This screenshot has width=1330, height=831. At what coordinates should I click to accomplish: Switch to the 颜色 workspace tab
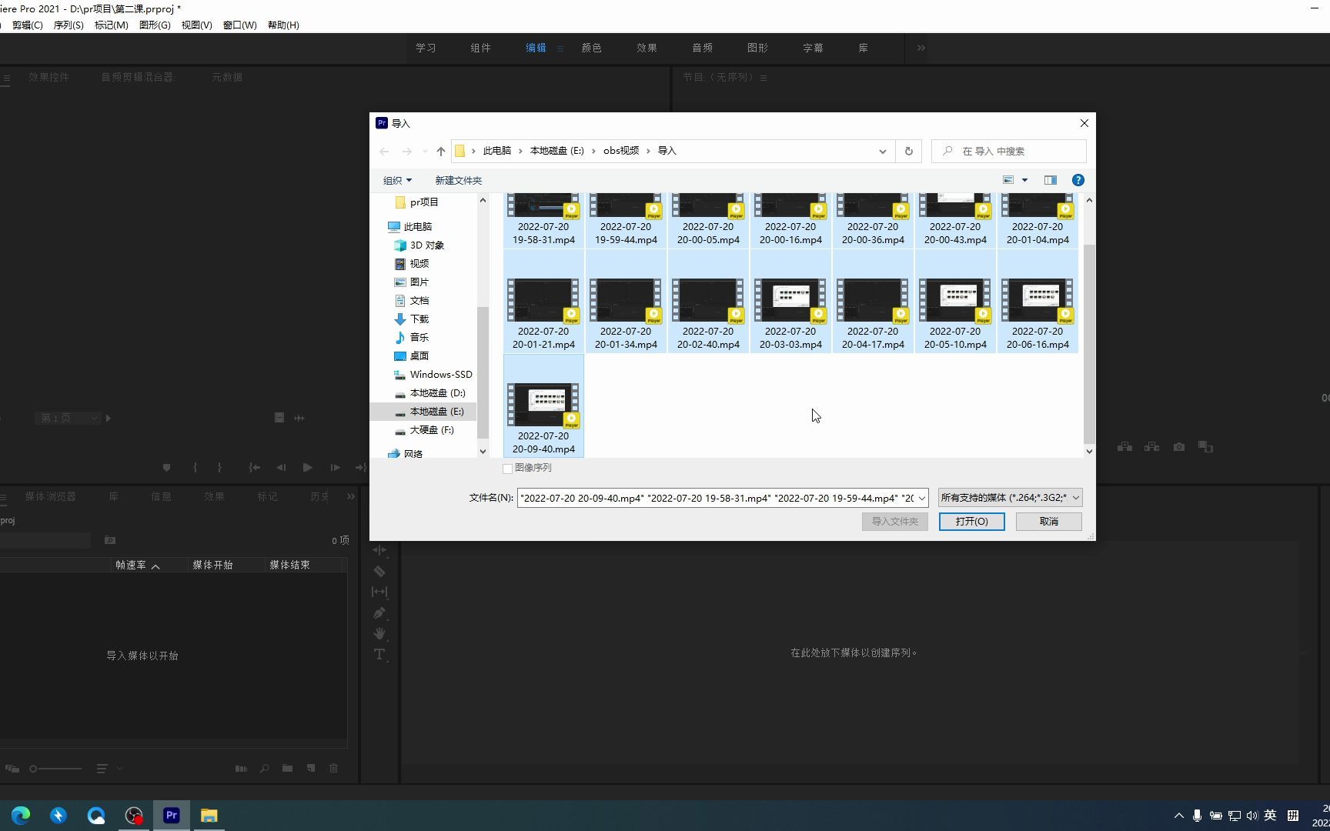point(591,48)
